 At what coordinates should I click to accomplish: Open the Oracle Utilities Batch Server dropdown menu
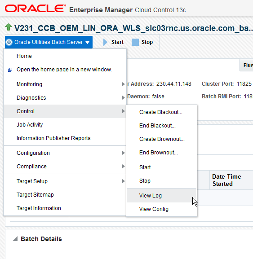point(49,42)
